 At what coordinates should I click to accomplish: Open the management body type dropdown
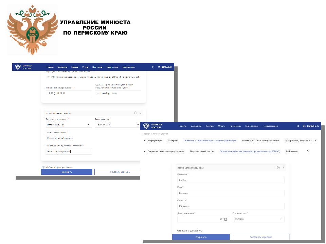tap(69, 125)
